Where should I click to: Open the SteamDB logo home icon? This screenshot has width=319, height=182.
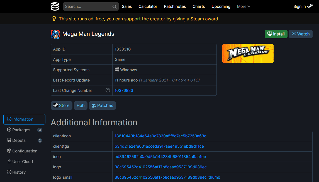point(55,6)
